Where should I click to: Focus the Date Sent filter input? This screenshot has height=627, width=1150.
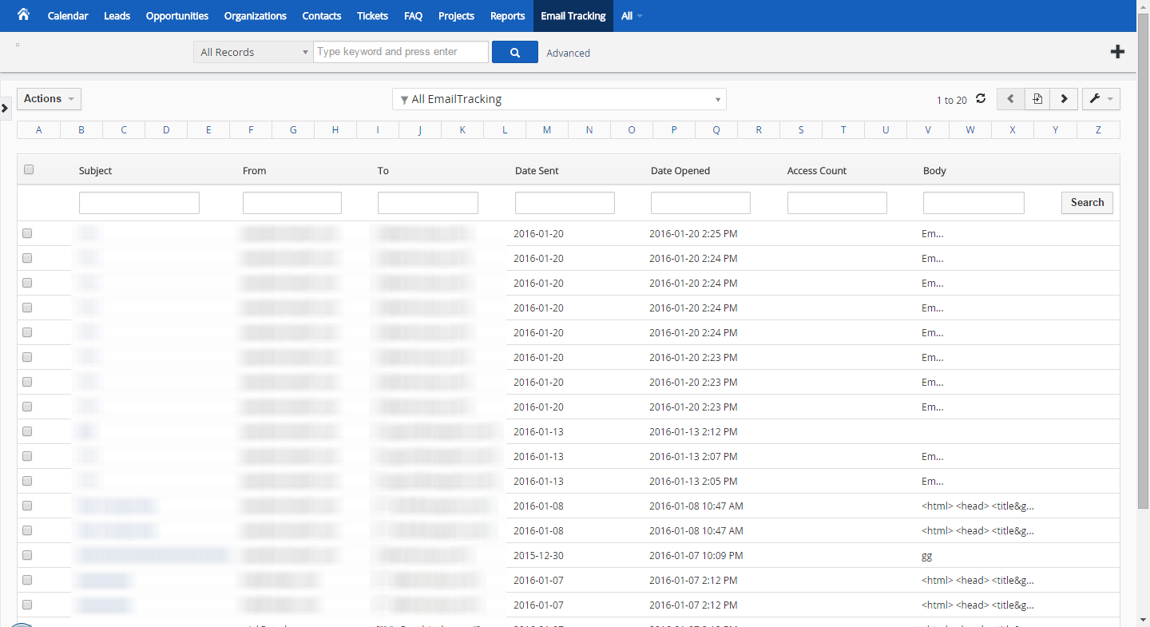click(565, 203)
